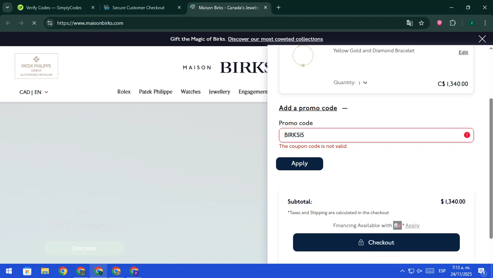Click the Maison Birks logo
493x278 pixels.
pyautogui.click(x=225, y=68)
